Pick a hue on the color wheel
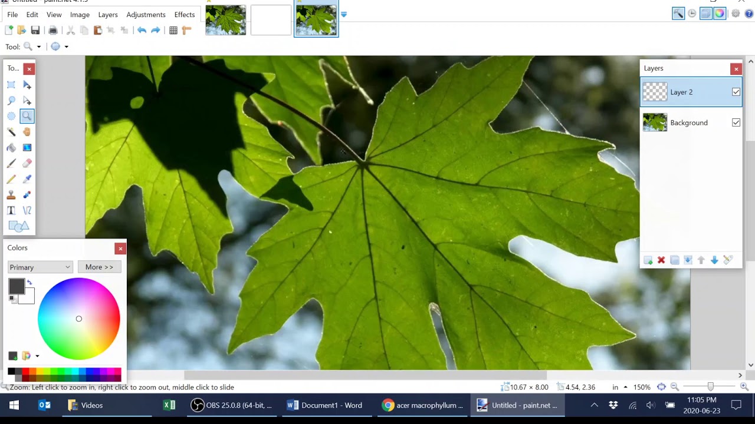 click(x=79, y=319)
